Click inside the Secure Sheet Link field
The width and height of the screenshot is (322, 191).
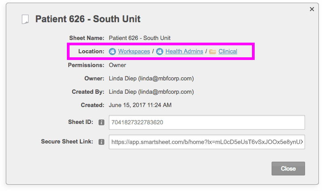click(206, 142)
